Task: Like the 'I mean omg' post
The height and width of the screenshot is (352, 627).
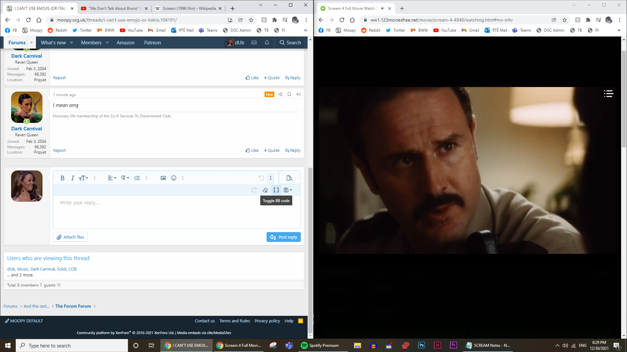Action: pyautogui.click(x=252, y=151)
